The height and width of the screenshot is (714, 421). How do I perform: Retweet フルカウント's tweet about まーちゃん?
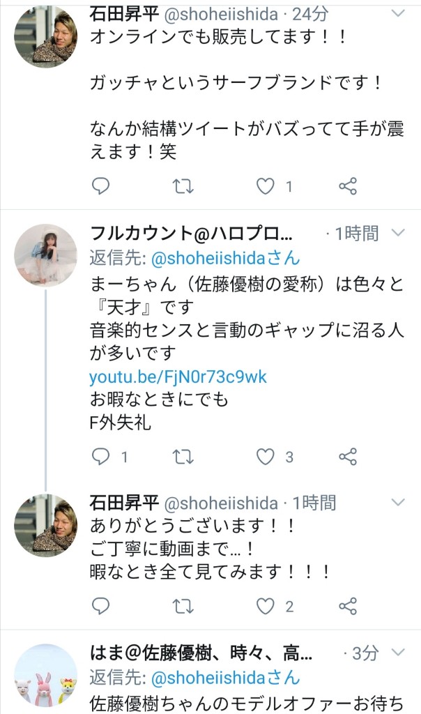183,457
